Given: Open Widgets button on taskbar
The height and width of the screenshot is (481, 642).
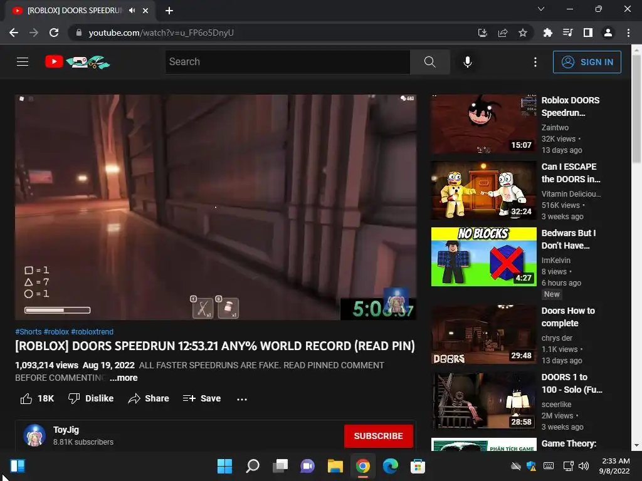Looking at the screenshot, I should tap(18, 466).
